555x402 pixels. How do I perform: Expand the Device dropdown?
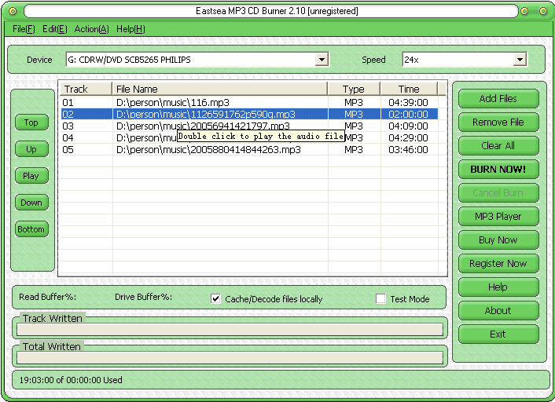pos(322,60)
